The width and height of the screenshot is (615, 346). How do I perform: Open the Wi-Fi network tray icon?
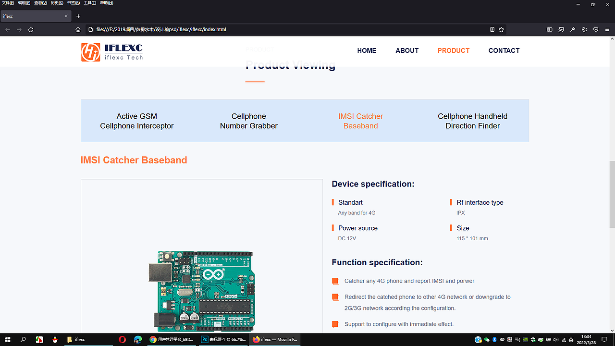pyautogui.click(x=564, y=340)
